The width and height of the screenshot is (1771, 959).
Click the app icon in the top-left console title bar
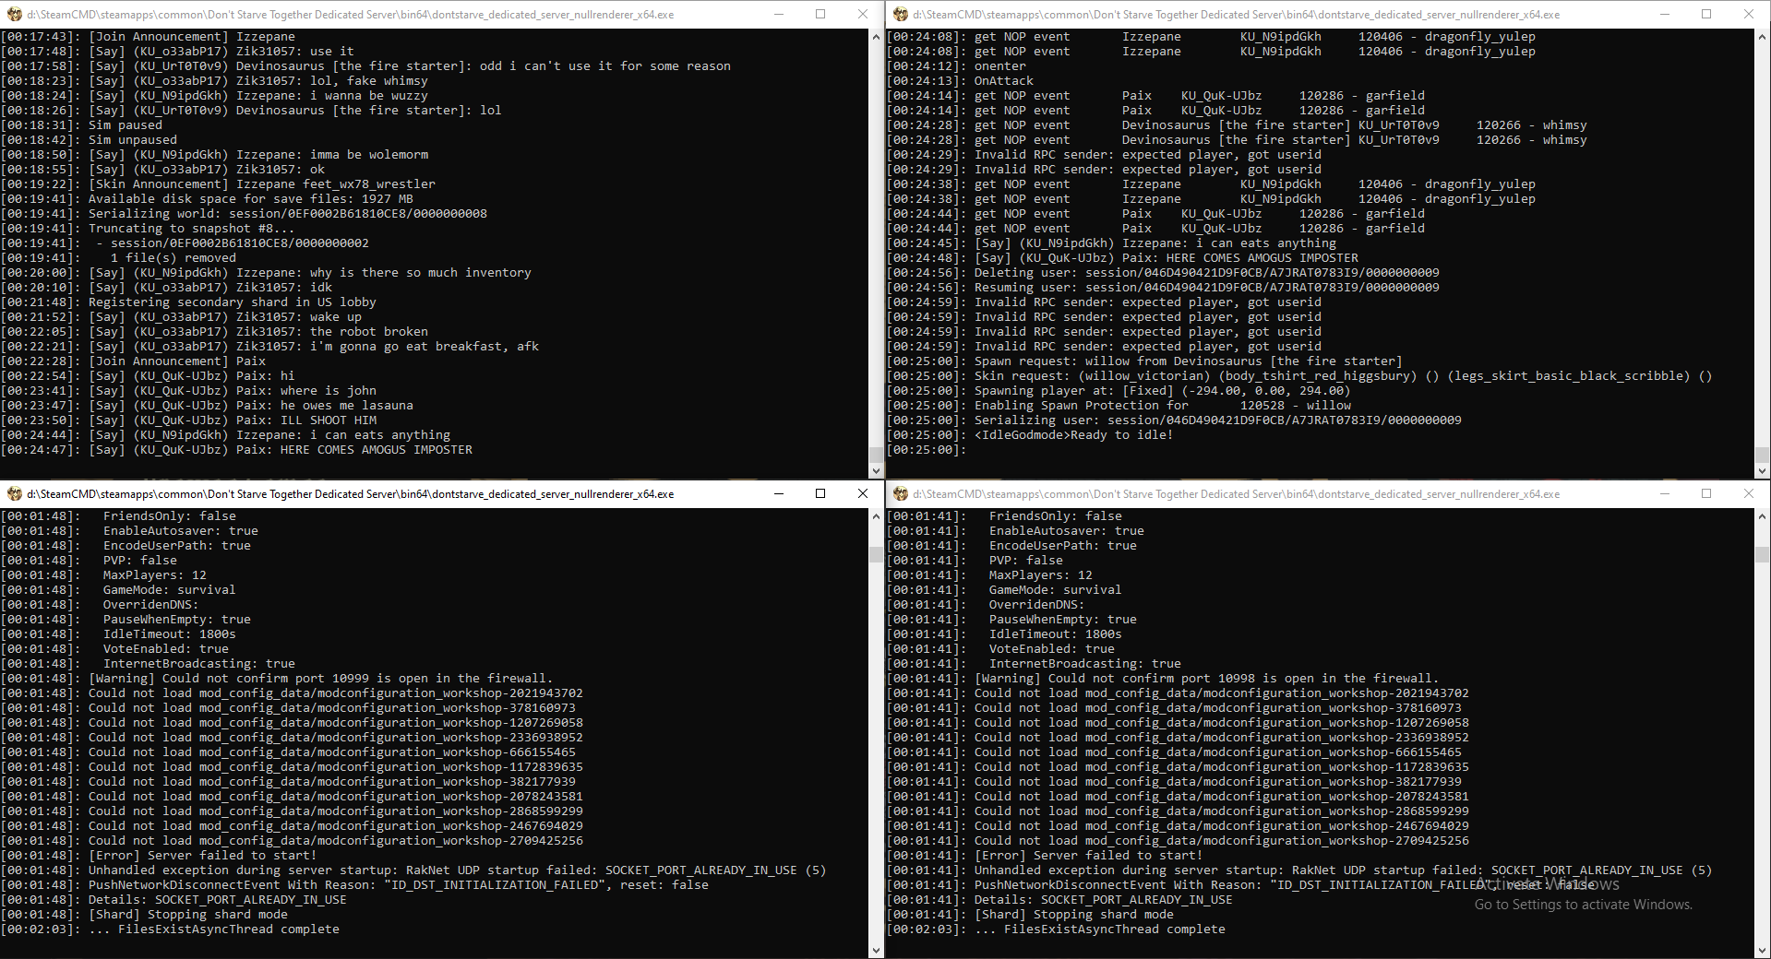[x=15, y=15]
